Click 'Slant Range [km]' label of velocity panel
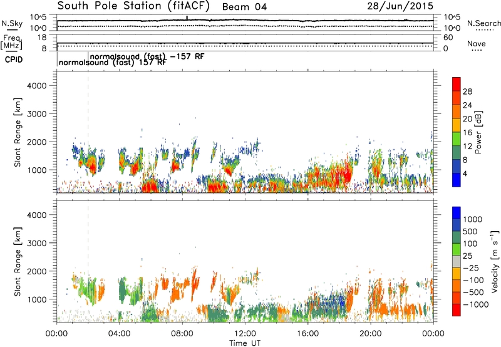This screenshot has height=347, width=501. (18, 262)
